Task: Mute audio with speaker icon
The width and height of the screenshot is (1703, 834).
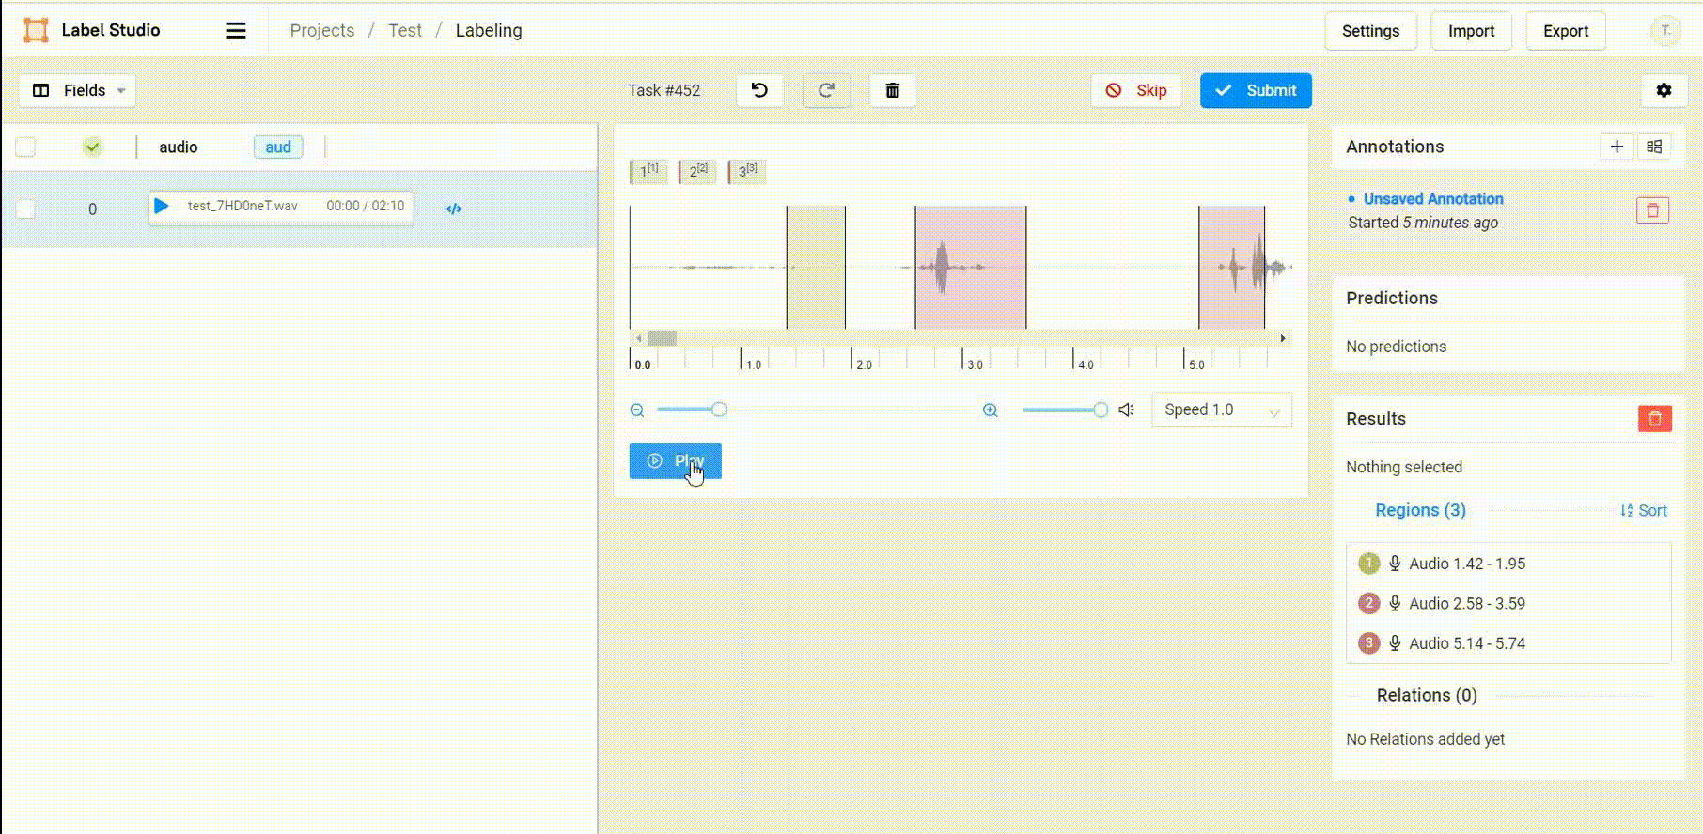Action: (1126, 409)
